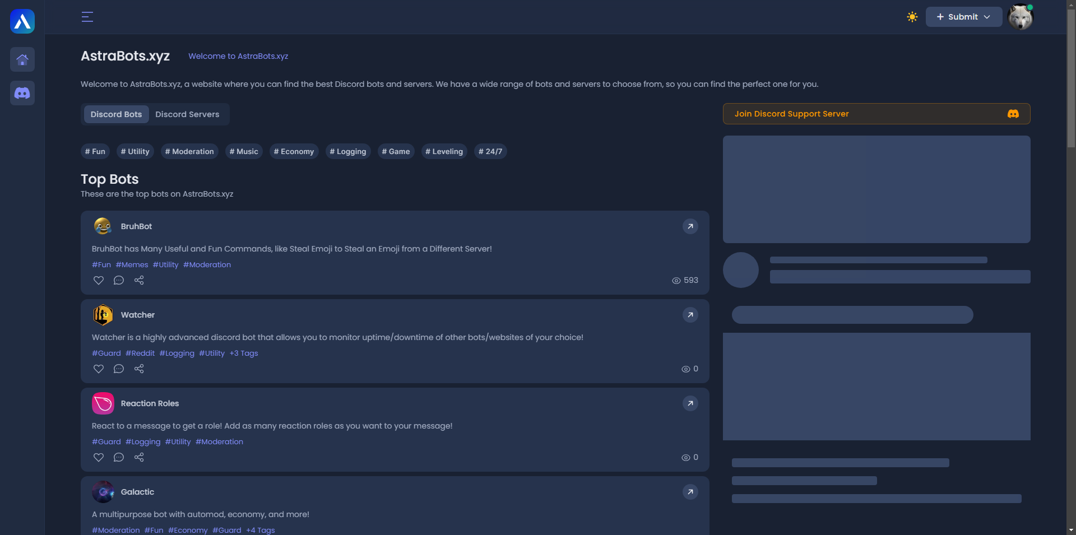Expand +4 Tags on Galactic
The height and width of the screenshot is (535, 1076).
261,530
